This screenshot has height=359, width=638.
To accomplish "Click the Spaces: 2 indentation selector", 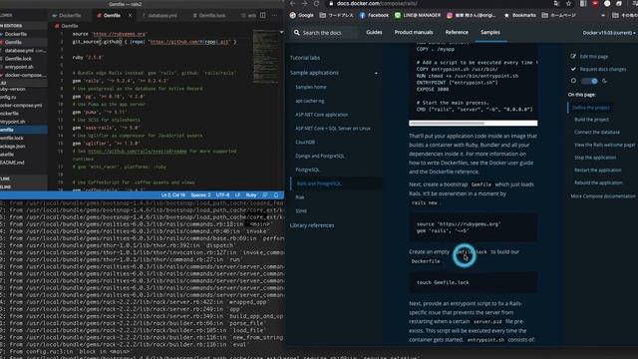I will (200, 195).
